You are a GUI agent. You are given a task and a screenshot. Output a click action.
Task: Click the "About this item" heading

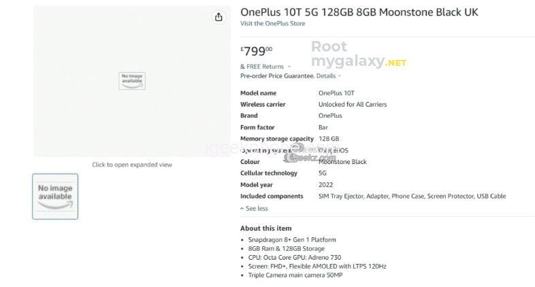click(266, 229)
